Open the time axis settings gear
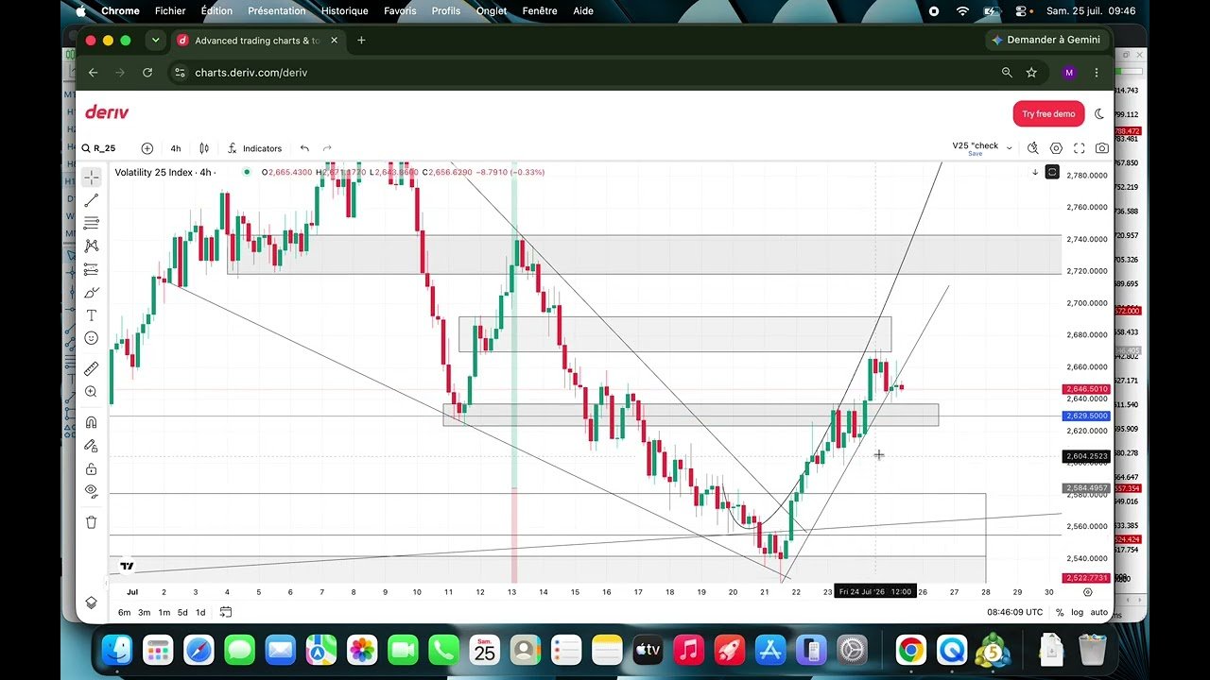The image size is (1210, 680). click(1088, 592)
